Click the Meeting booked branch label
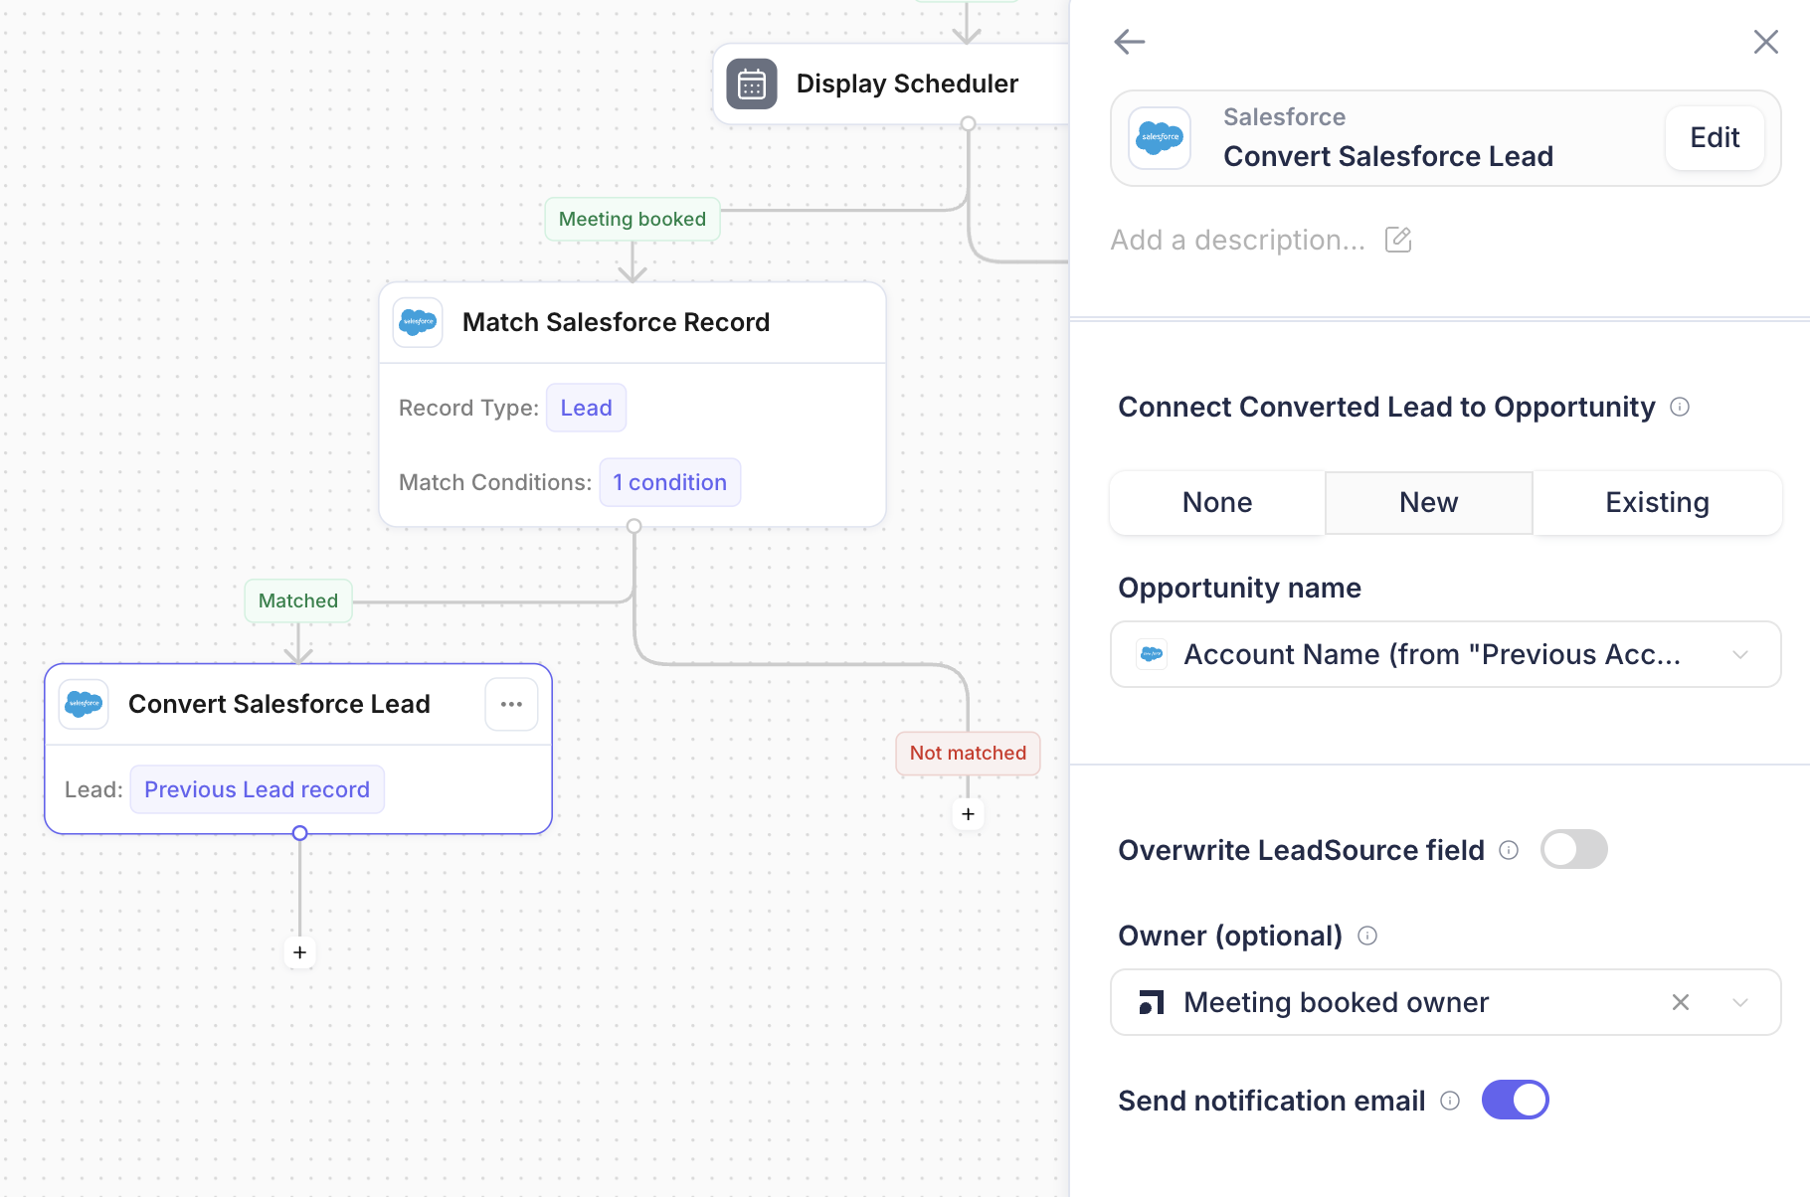The width and height of the screenshot is (1810, 1197). [633, 219]
